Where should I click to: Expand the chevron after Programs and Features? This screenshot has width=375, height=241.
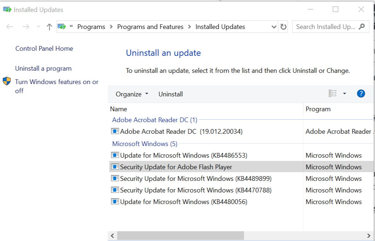click(189, 26)
